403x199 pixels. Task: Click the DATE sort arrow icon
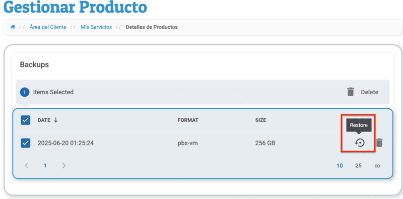tap(56, 120)
